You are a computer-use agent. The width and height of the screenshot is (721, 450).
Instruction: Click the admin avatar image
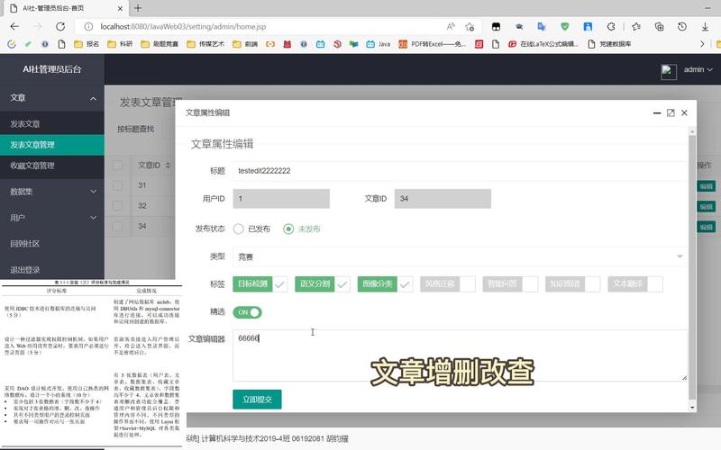click(x=669, y=72)
